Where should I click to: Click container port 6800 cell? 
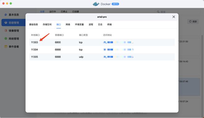(58, 42)
